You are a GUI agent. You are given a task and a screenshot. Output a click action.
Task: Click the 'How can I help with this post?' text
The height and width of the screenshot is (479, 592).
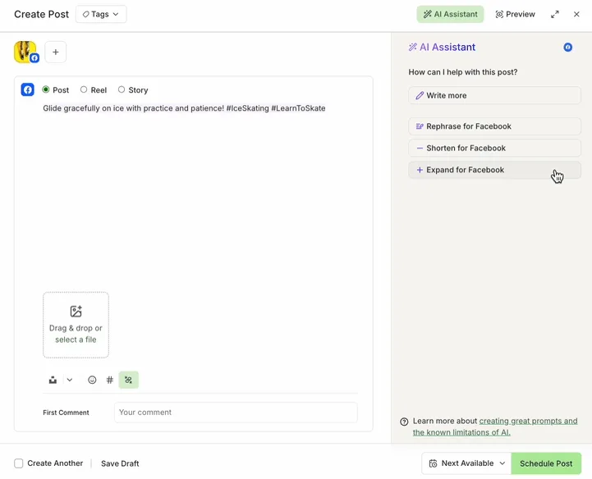[x=463, y=72]
